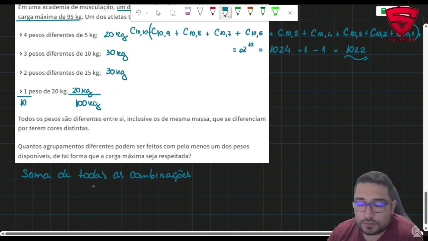Open the dropdown next to Undo
Image resolution: width=428 pixels, height=241 pixels.
point(147,13)
